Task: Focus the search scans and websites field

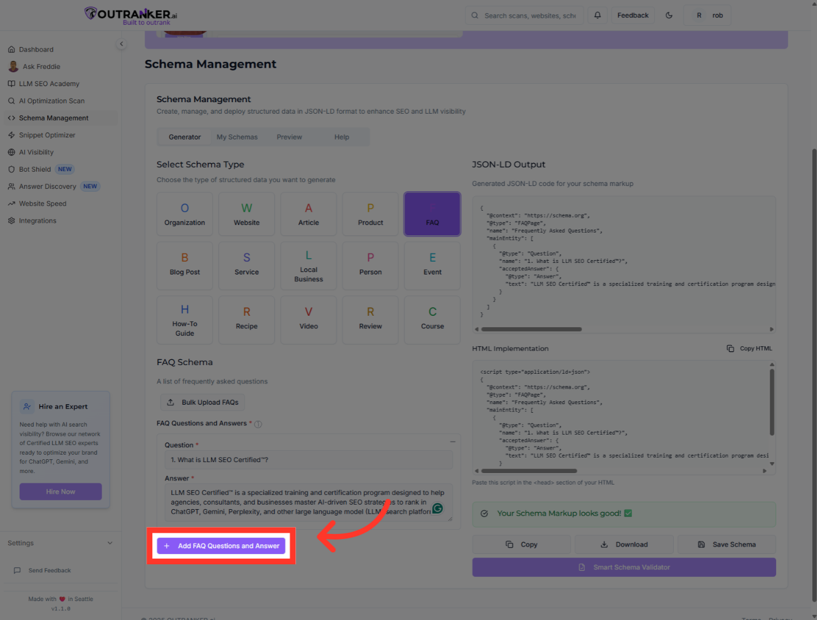Action: pyautogui.click(x=525, y=15)
